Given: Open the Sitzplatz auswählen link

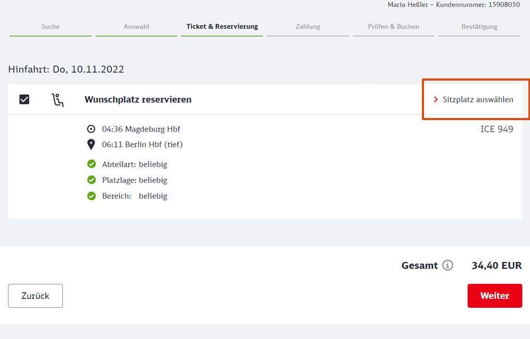Looking at the screenshot, I should coord(478,99).
